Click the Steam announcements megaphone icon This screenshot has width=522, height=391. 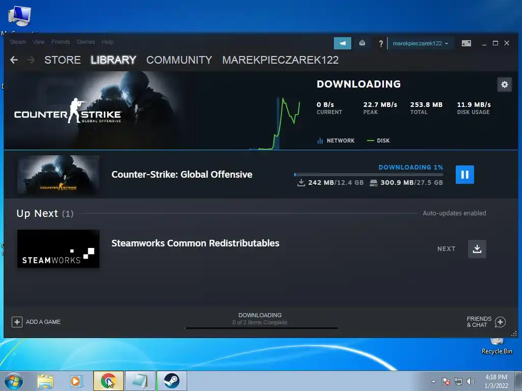[x=343, y=43]
